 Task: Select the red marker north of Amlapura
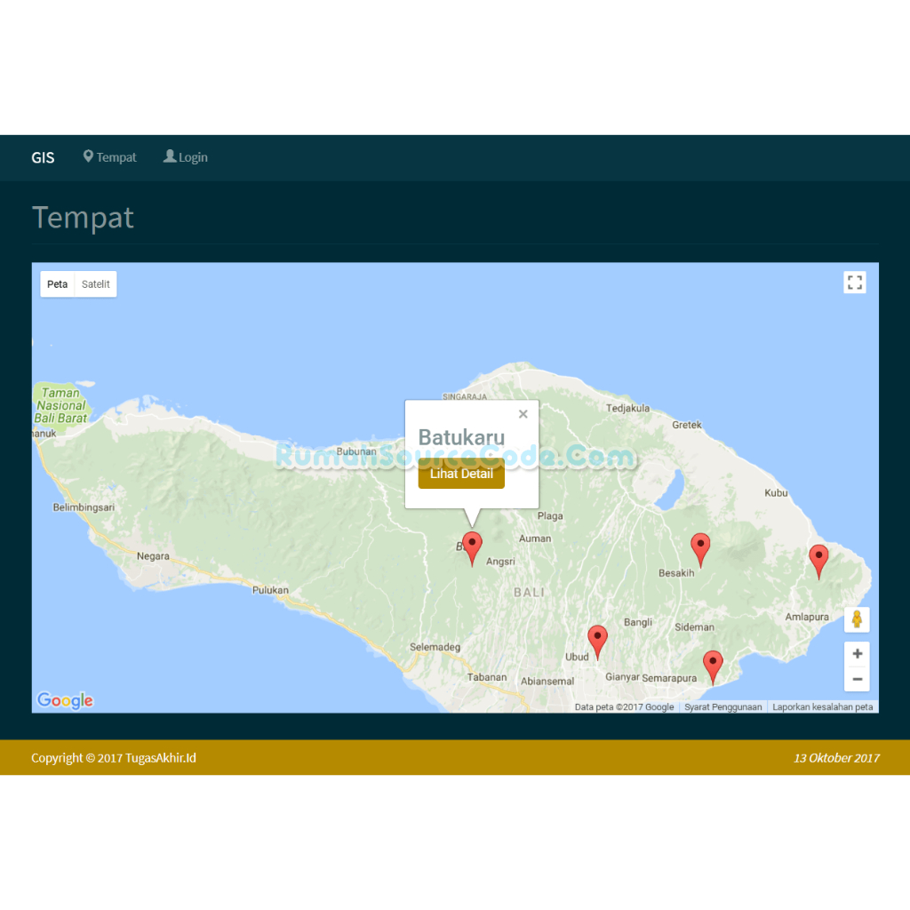tap(818, 562)
